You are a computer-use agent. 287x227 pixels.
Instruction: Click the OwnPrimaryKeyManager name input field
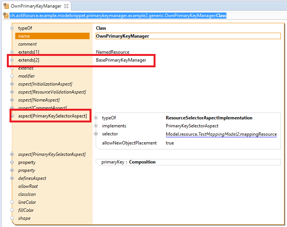[188, 36]
